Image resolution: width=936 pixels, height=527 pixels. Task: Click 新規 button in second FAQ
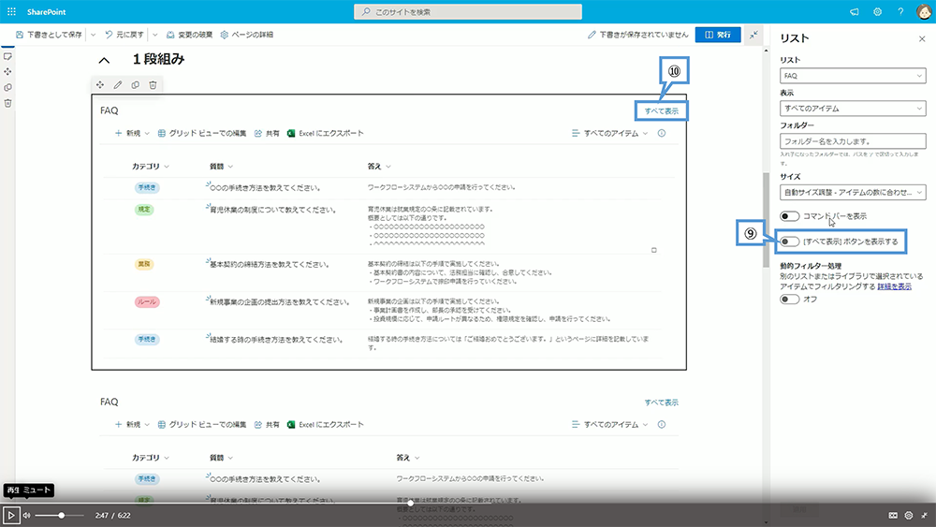click(x=133, y=424)
